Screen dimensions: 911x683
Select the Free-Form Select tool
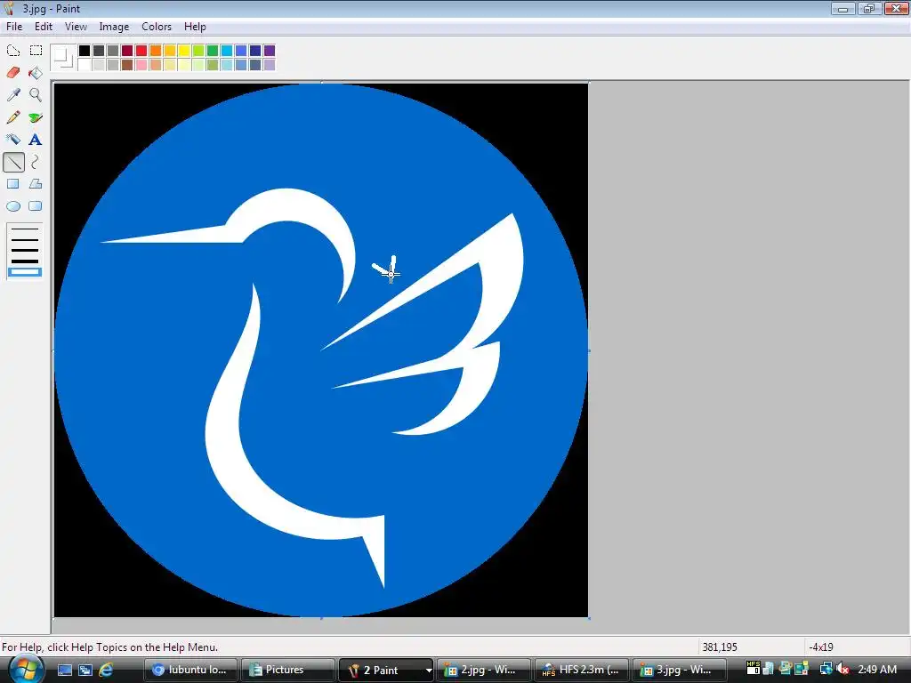pyautogui.click(x=13, y=51)
